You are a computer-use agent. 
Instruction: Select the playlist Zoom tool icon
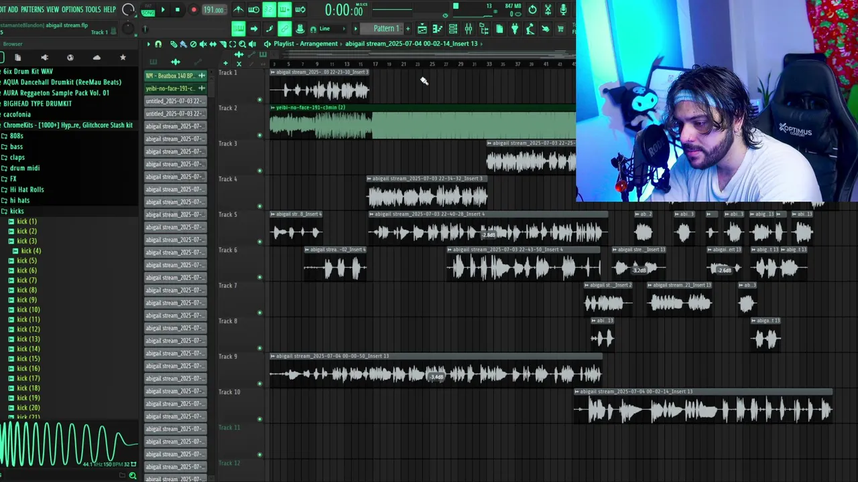[x=243, y=44]
